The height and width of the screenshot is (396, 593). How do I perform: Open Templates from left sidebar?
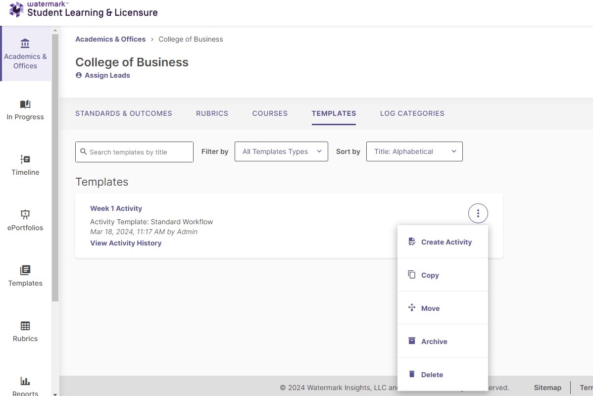point(25,276)
